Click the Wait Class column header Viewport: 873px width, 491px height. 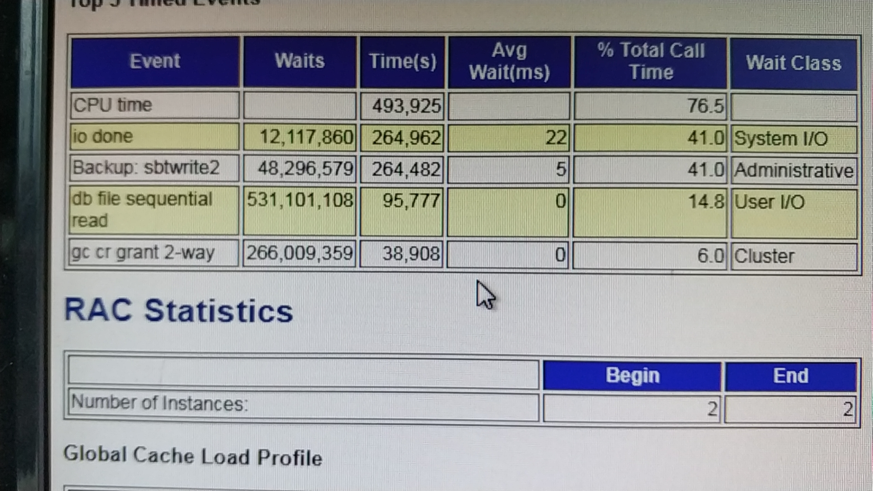click(x=793, y=63)
